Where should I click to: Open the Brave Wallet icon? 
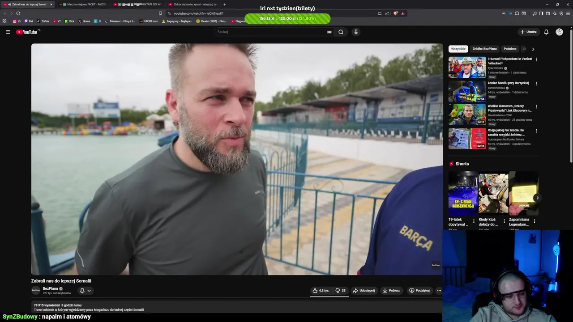(x=548, y=13)
